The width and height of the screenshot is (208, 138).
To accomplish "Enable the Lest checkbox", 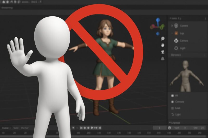I will pos(172,108).
